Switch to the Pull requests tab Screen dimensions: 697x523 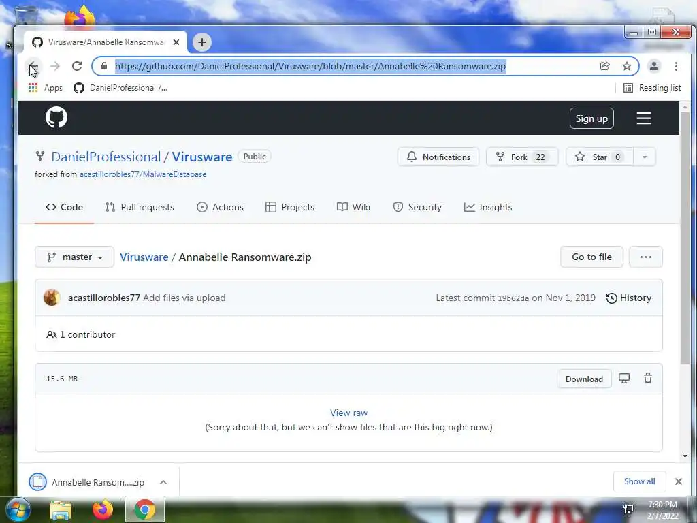(140, 207)
